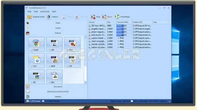Open the SKIN menu

36,12
